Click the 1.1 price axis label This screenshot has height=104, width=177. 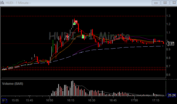pyautogui.click(x=168, y=33)
